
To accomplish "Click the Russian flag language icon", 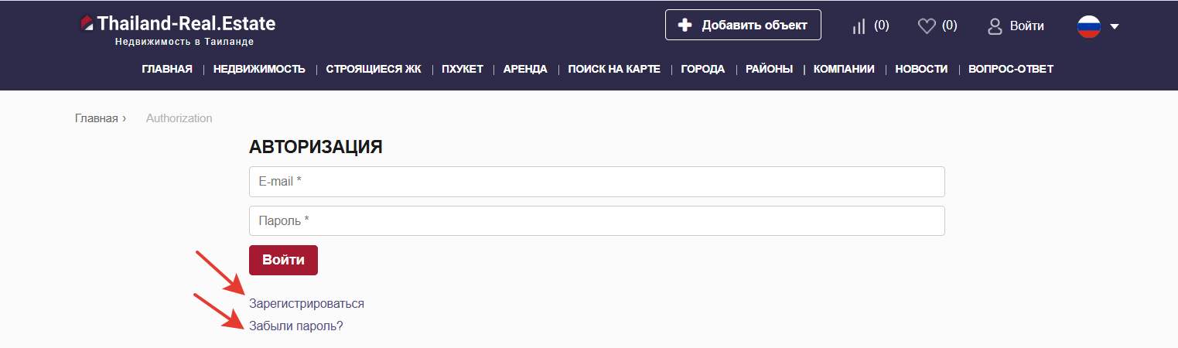I will coord(1088,26).
